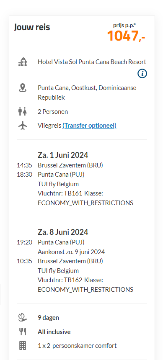Click the Hotel Vista Sol Punta Cana name
The height and width of the screenshot is (360, 163).
point(92,62)
